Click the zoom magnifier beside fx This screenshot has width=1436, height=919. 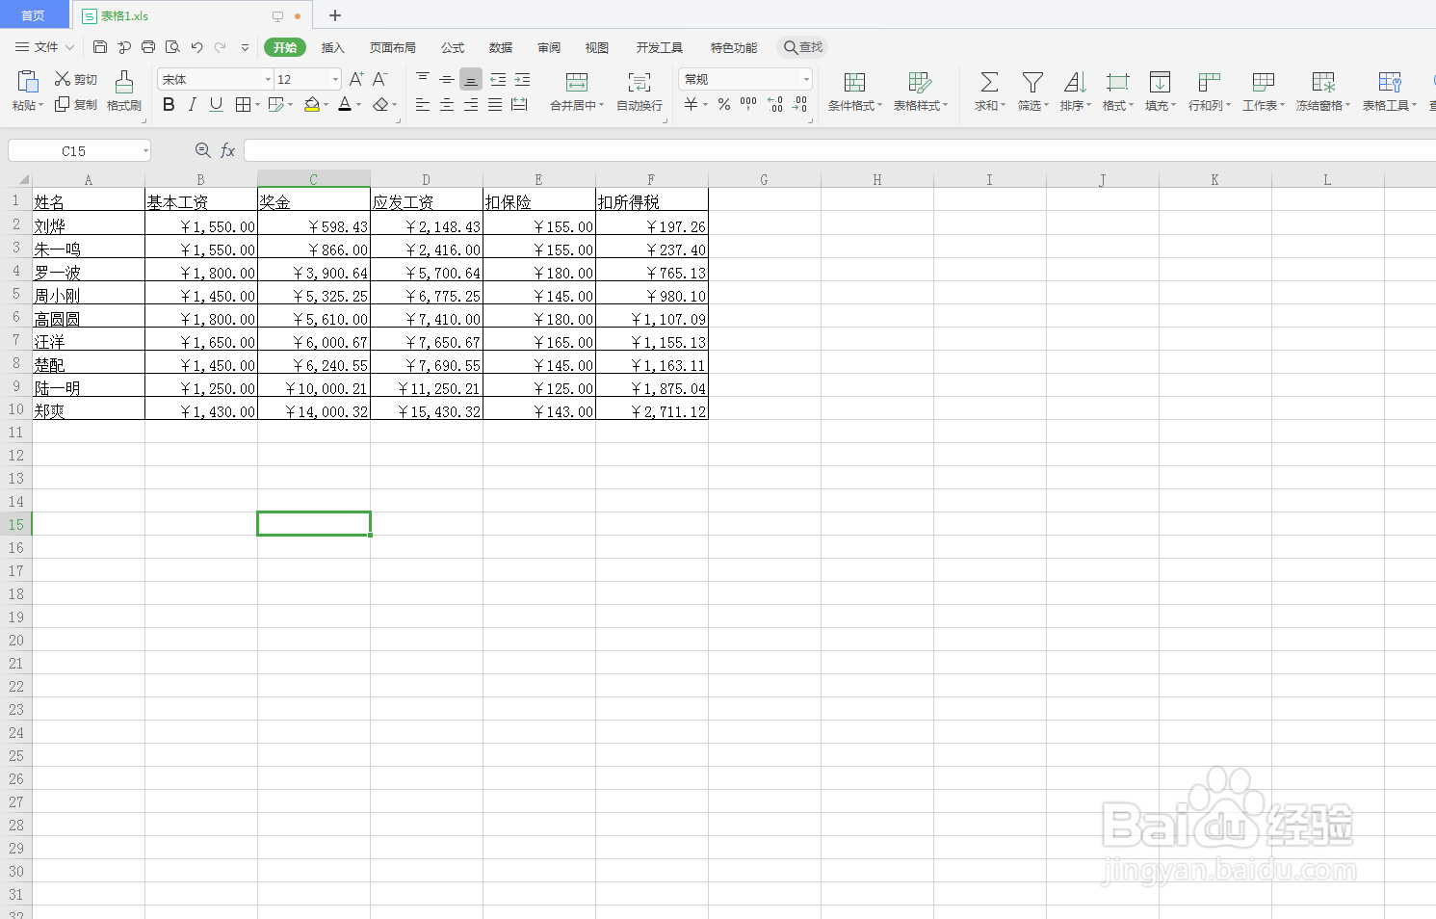click(x=202, y=150)
